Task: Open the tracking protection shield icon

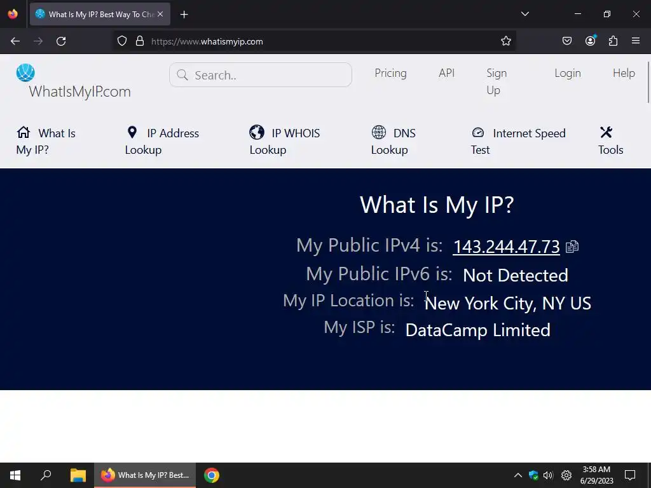Action: (x=121, y=41)
